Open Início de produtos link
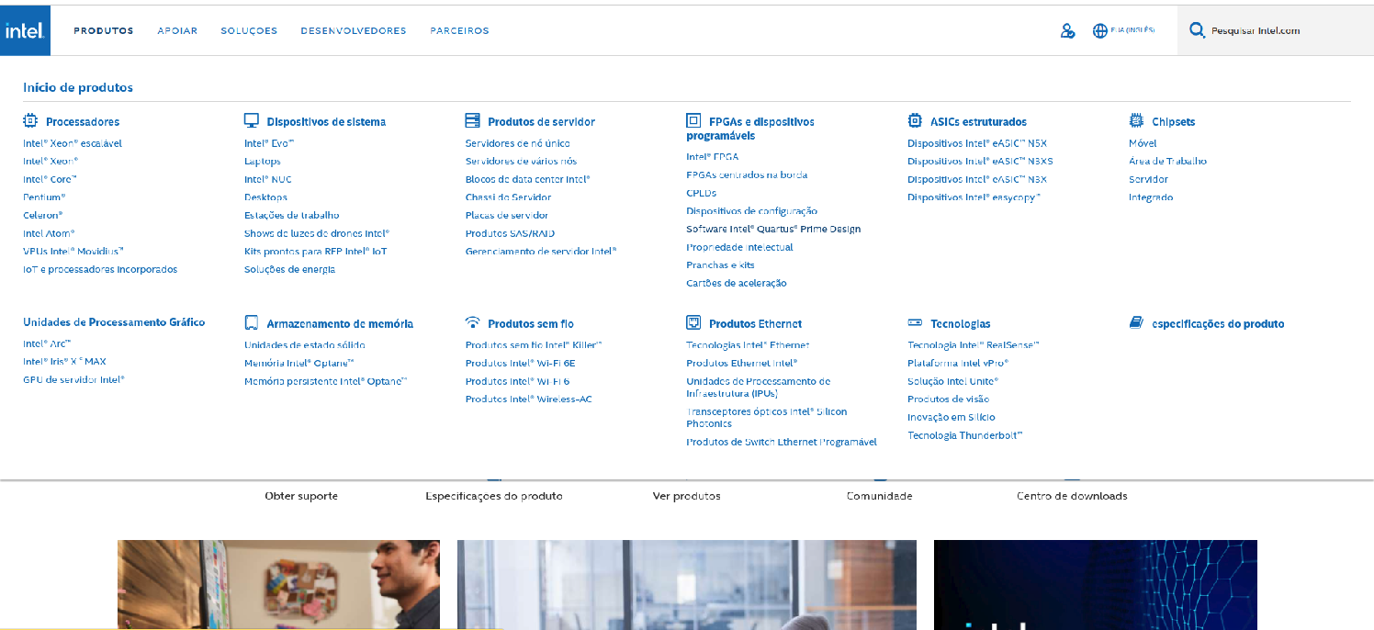The image size is (1374, 630). 78,87
